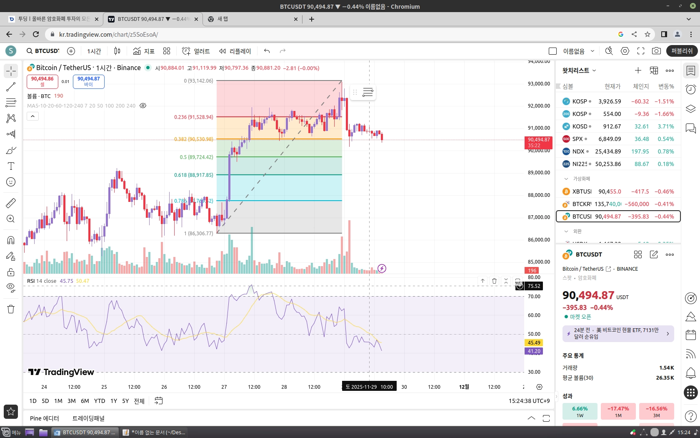Viewport: 700px width, 438px height.
Task: Expand the 왓치리스트 watchlist dropdown
Action: [579, 70]
